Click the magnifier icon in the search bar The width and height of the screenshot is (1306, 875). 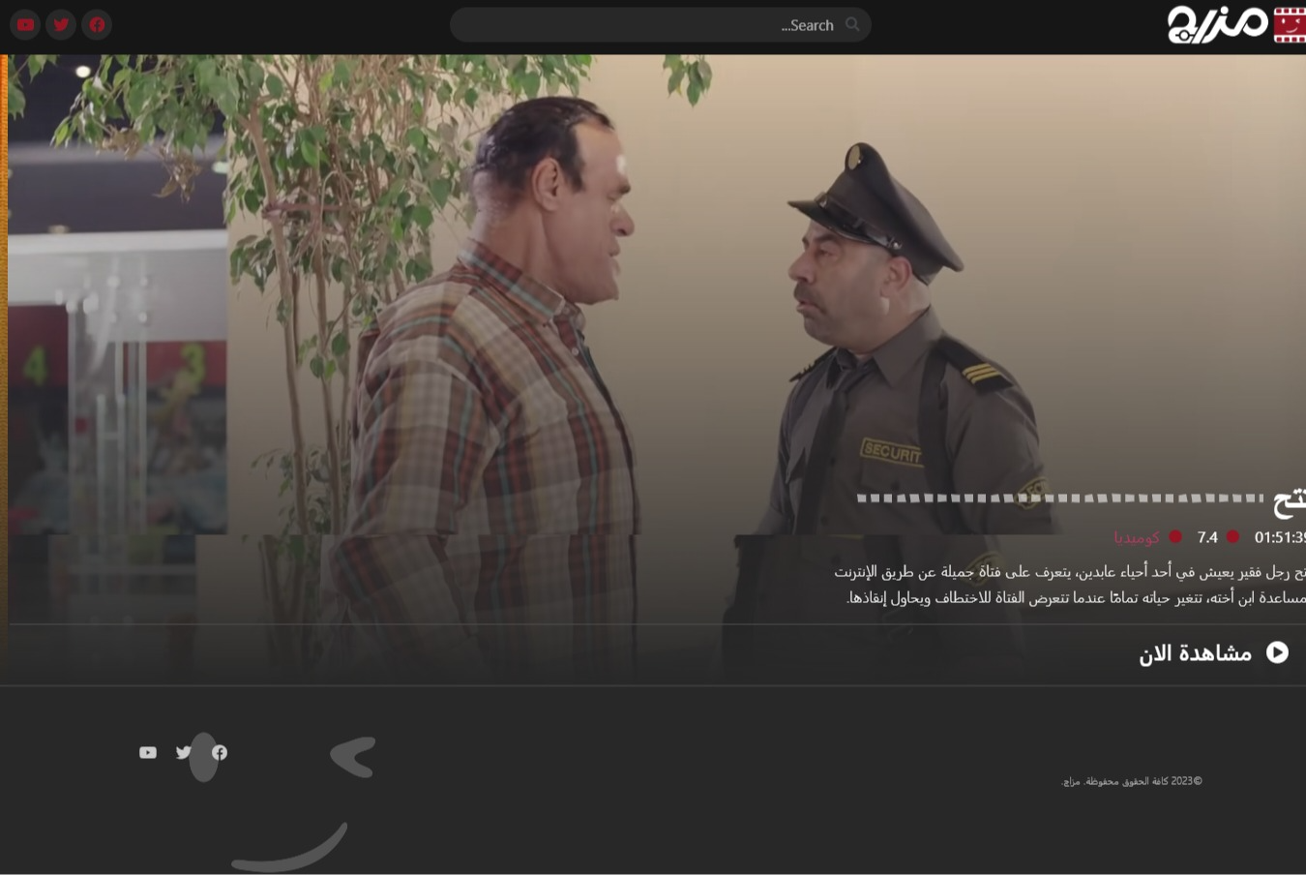click(852, 24)
